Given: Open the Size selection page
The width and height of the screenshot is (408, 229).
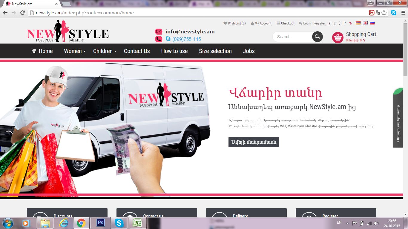Looking at the screenshot, I should [x=215, y=51].
